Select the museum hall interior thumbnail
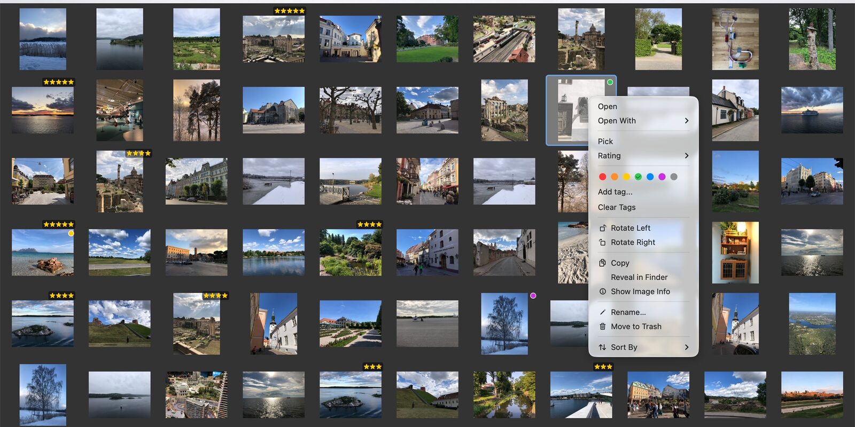855x427 pixels. pyautogui.click(x=120, y=110)
